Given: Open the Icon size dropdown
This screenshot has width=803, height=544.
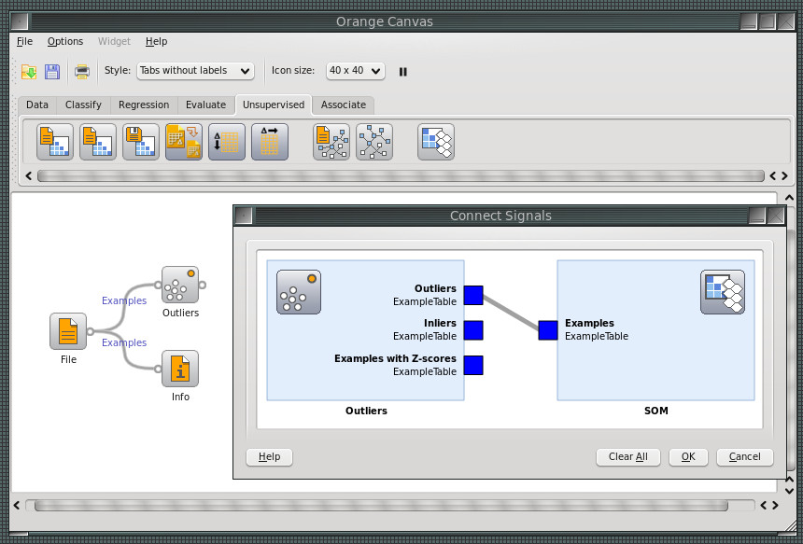Looking at the screenshot, I should click(356, 71).
